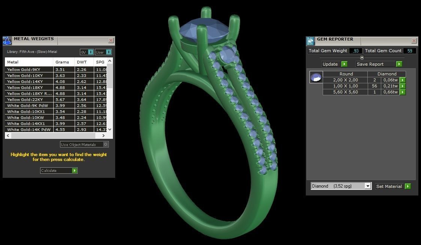Click the Diamond column header in gem table
The height and width of the screenshot is (245, 421).
387,74
